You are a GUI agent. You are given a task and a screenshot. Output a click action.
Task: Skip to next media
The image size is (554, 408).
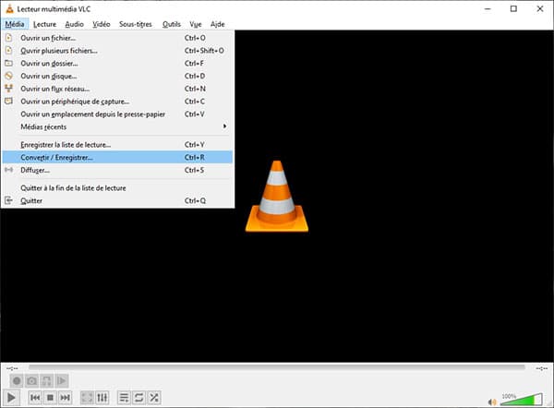point(65,398)
